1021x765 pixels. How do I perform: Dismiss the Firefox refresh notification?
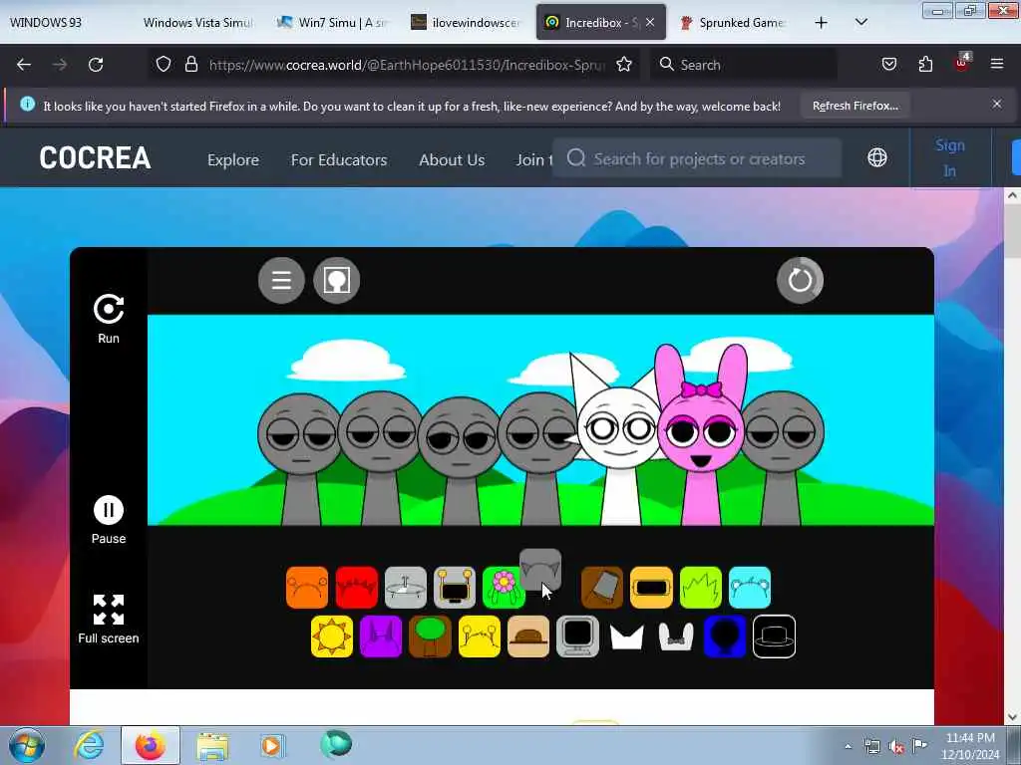click(997, 104)
